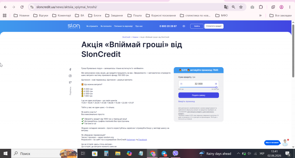Open the Extensions puzzle menu

coord(261,7)
